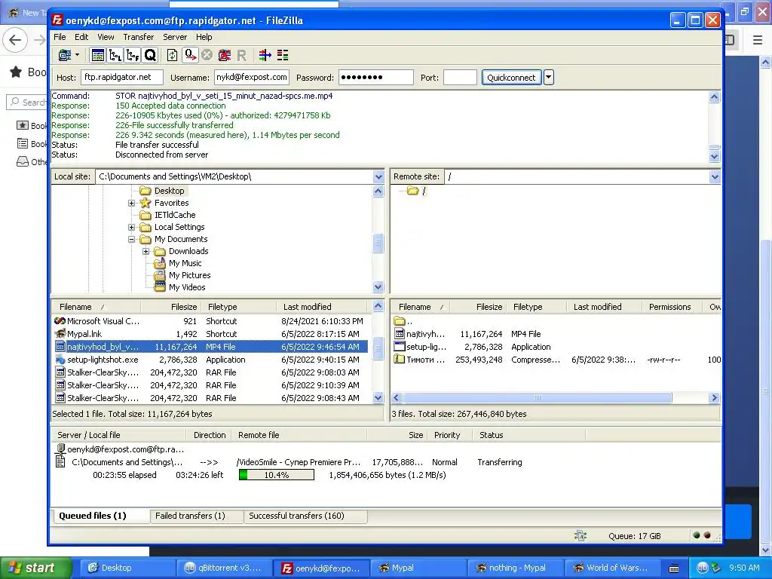
Task: Open the Remote site path dropdown
Action: [715, 176]
